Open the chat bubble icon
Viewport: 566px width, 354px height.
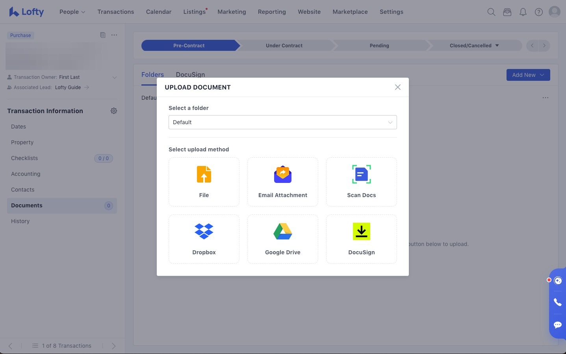click(558, 325)
